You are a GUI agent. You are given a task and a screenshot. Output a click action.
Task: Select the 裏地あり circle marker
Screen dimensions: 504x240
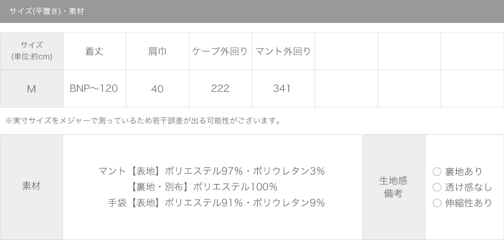tap(437, 172)
